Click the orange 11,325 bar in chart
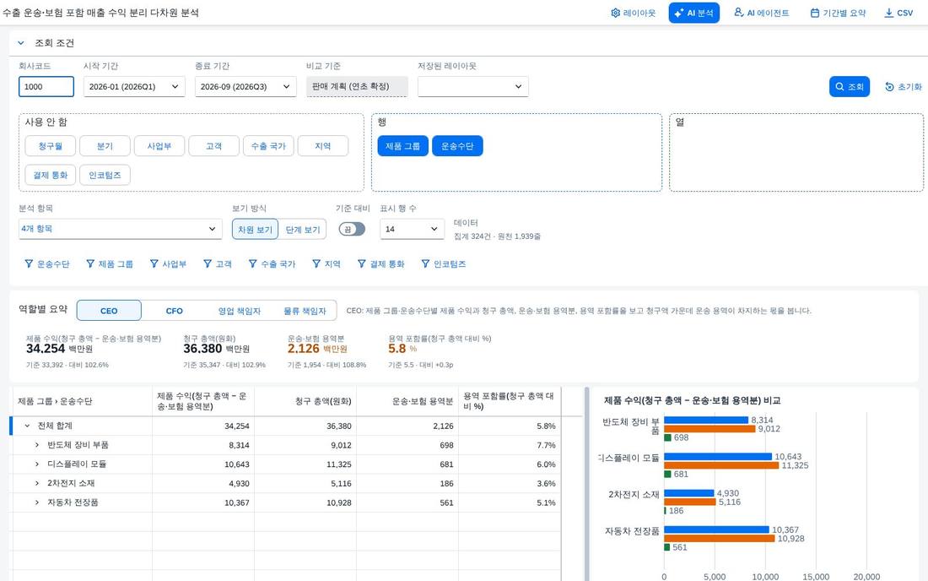 click(x=721, y=465)
